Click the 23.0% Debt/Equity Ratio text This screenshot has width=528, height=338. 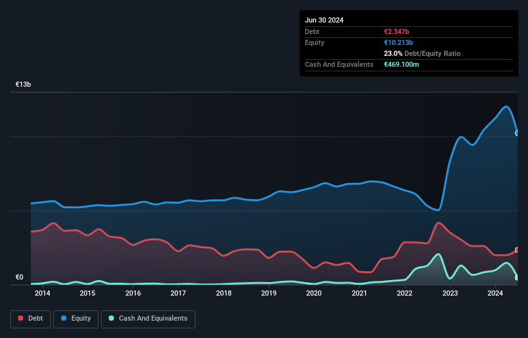[x=422, y=53]
